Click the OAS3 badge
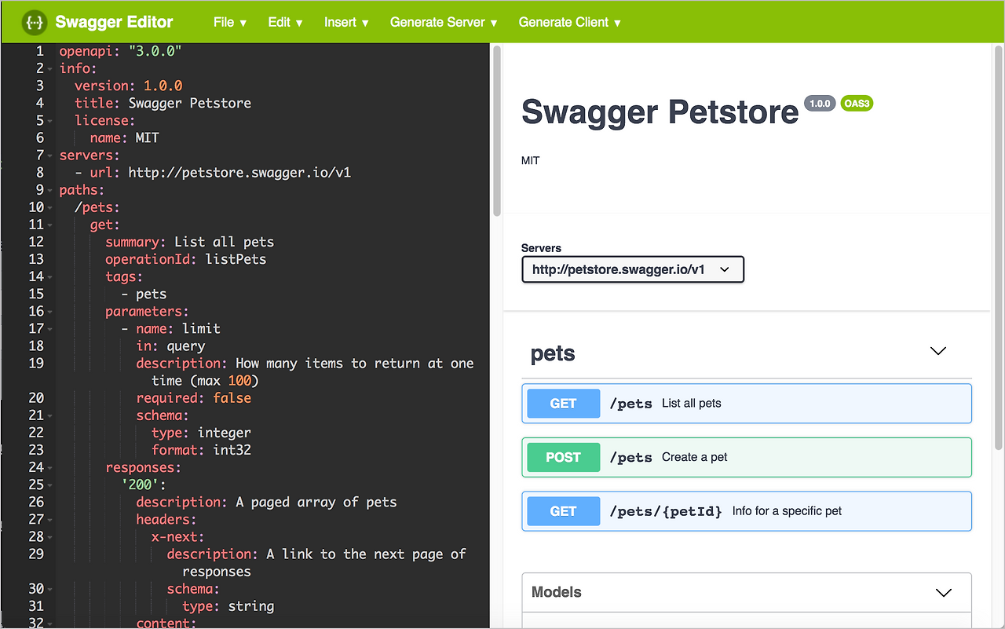 [x=857, y=103]
